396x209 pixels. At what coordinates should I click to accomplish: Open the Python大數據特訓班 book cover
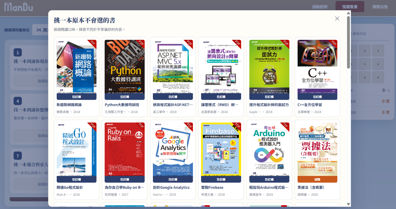coord(125,66)
